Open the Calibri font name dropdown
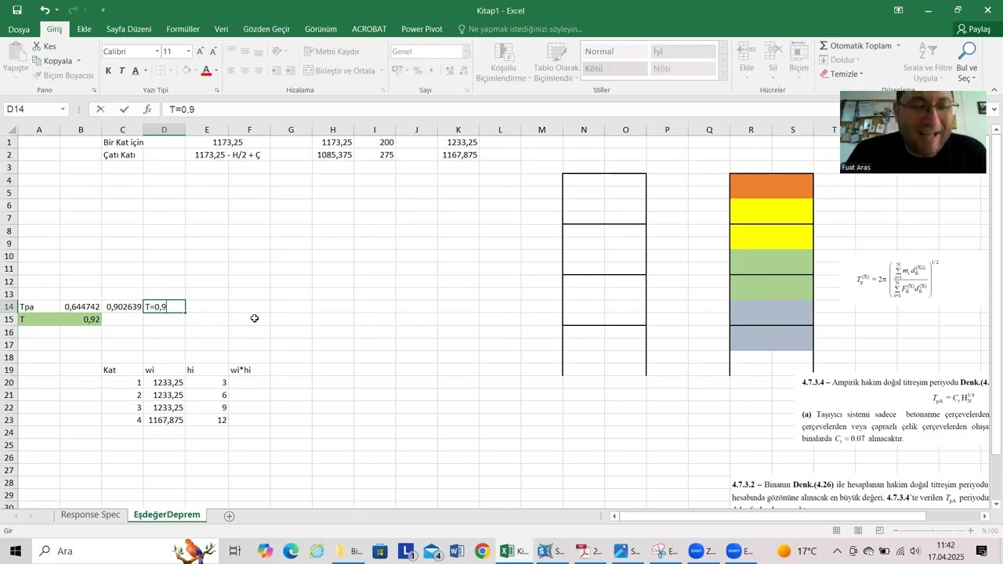This screenshot has width=1003, height=564. click(157, 52)
